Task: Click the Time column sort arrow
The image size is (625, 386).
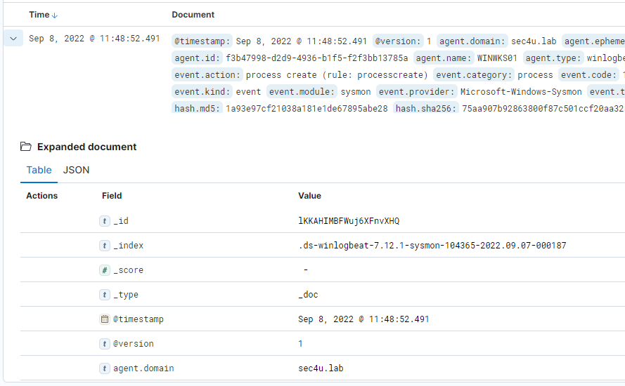Action: [56, 15]
